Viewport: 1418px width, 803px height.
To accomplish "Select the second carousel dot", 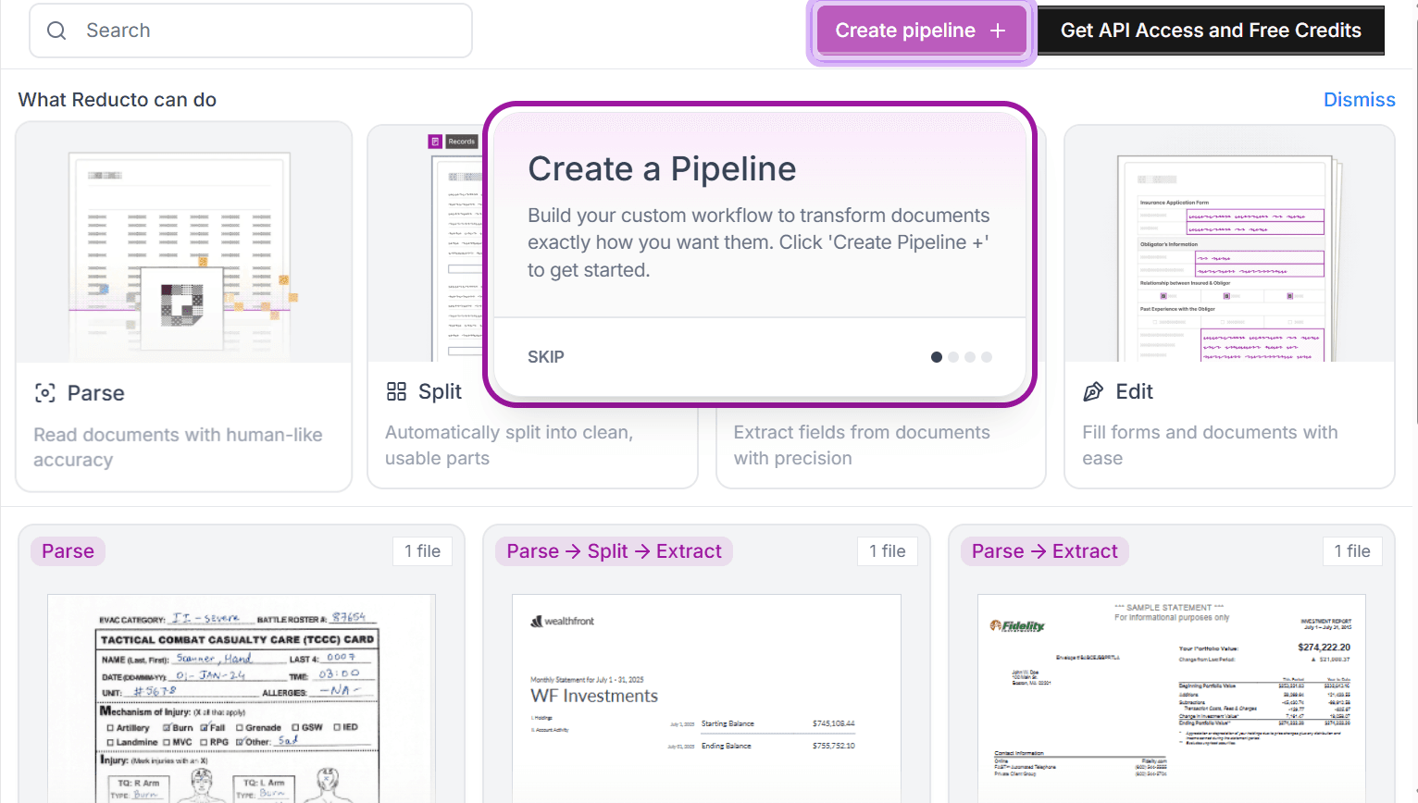I will click(952, 356).
